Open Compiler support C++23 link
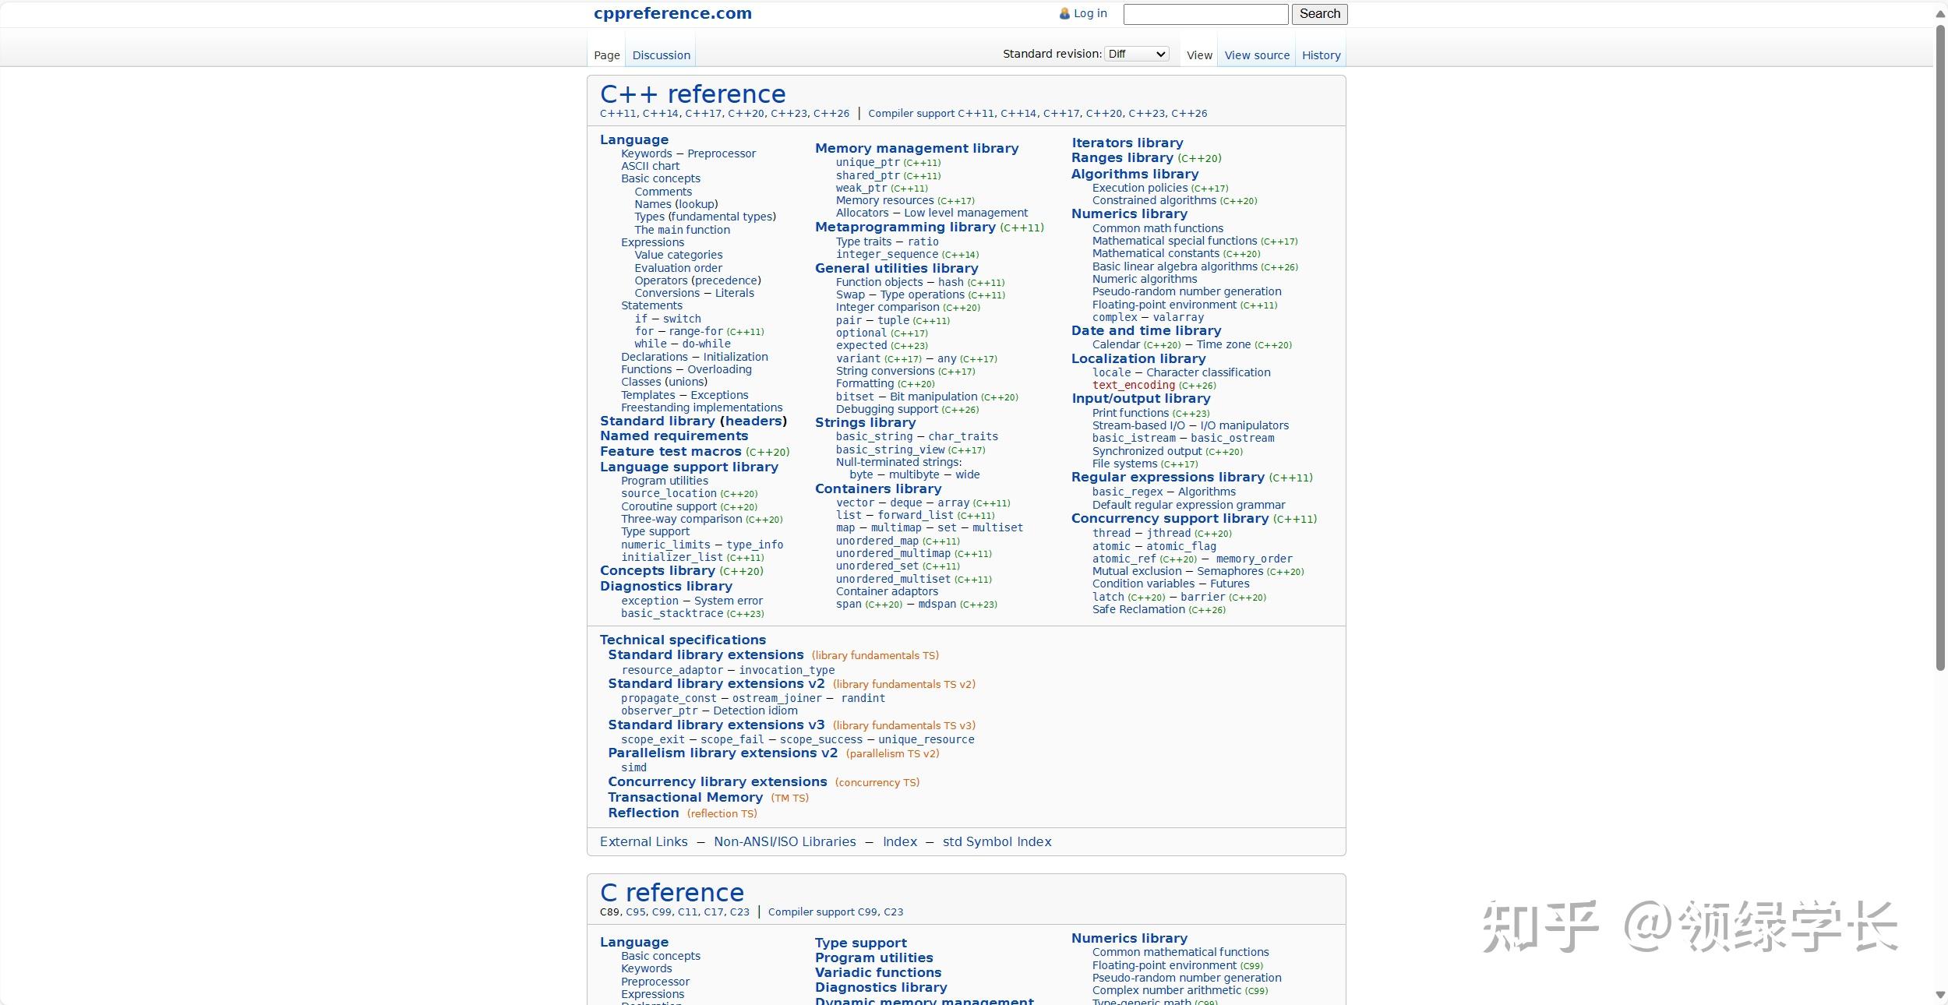This screenshot has height=1005, width=1948. click(1146, 114)
